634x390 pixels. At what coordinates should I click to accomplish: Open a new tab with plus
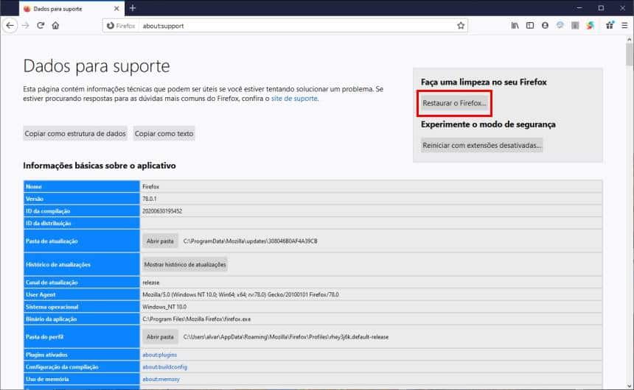[x=133, y=8]
